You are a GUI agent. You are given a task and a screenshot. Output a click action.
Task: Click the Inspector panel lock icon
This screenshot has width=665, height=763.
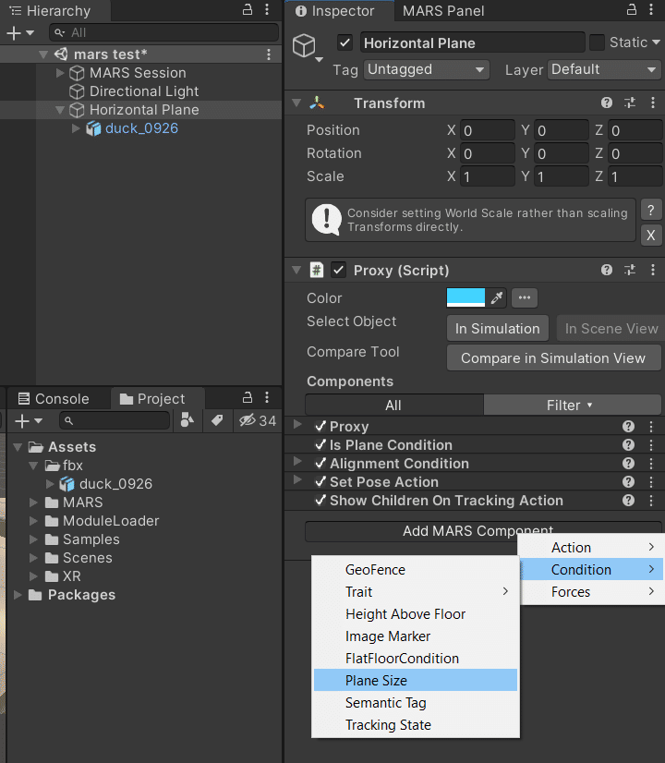(x=632, y=9)
